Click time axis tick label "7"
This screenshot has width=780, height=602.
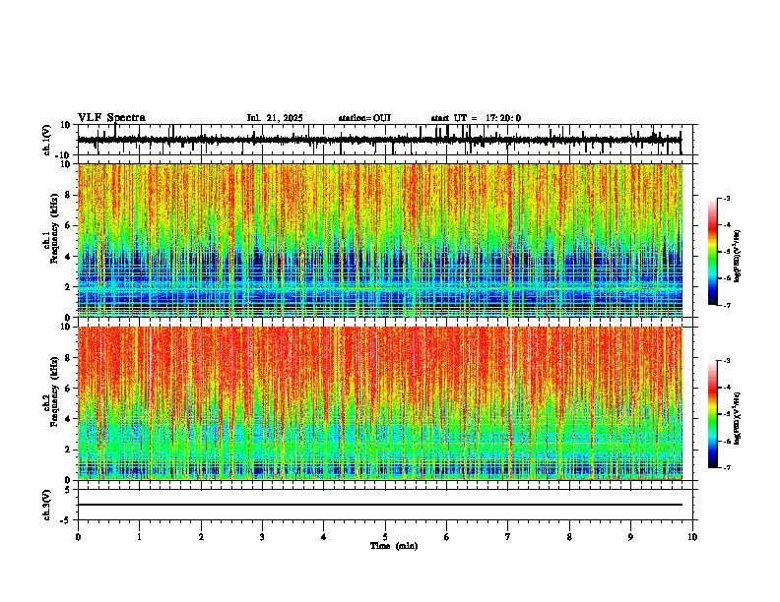point(508,537)
